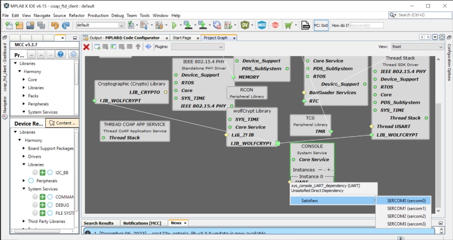Click the Content button in Device Resources
453x240 pixels.
[62, 123]
